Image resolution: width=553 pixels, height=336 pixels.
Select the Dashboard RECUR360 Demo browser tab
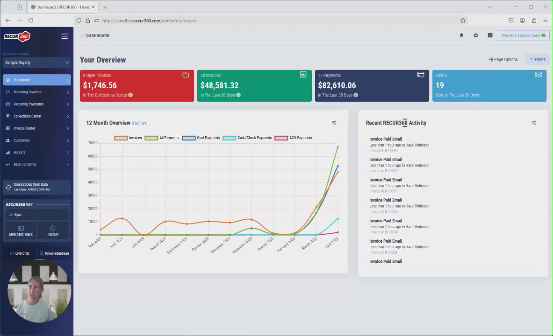coord(63,7)
